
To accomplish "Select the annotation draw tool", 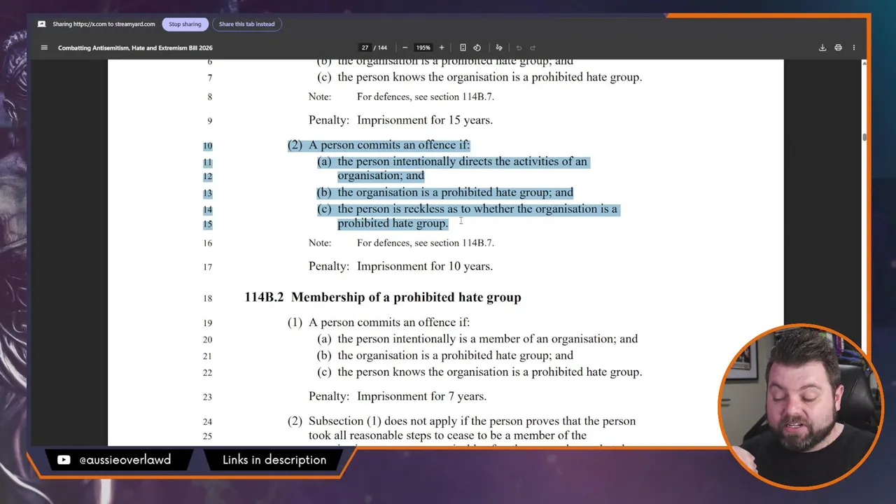I will click(499, 48).
